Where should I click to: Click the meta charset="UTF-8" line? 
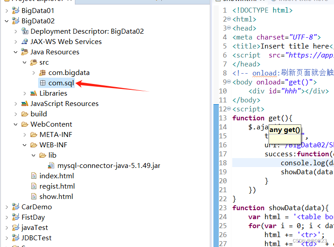(277, 37)
